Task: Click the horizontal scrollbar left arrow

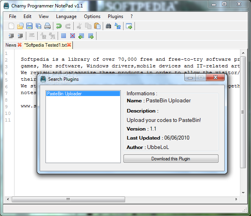Action: tap(8, 200)
